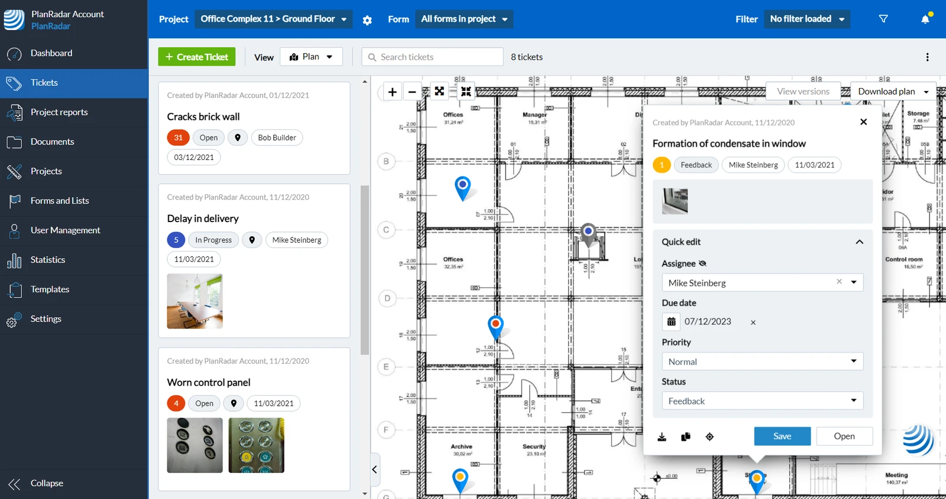Open the notifications bell
Screen dimensions: 946x499
point(925,19)
